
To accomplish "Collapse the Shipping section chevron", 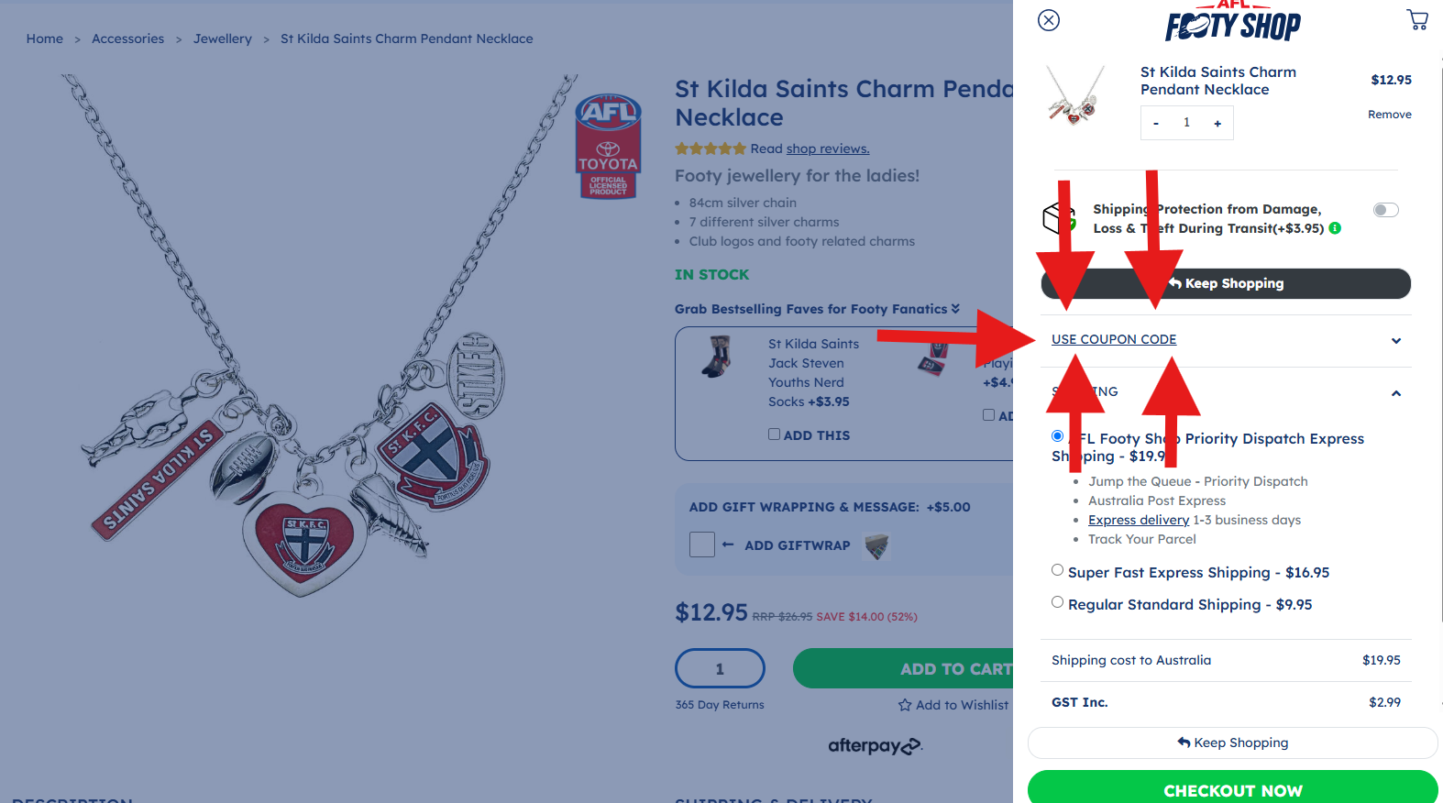I will point(1396,393).
